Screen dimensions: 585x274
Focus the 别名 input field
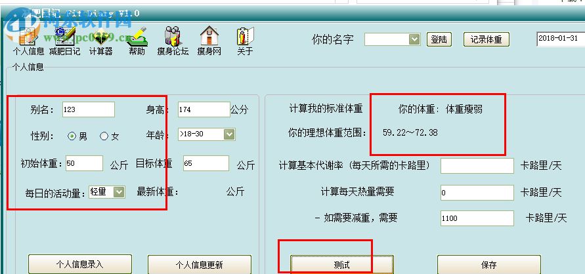tap(89, 109)
